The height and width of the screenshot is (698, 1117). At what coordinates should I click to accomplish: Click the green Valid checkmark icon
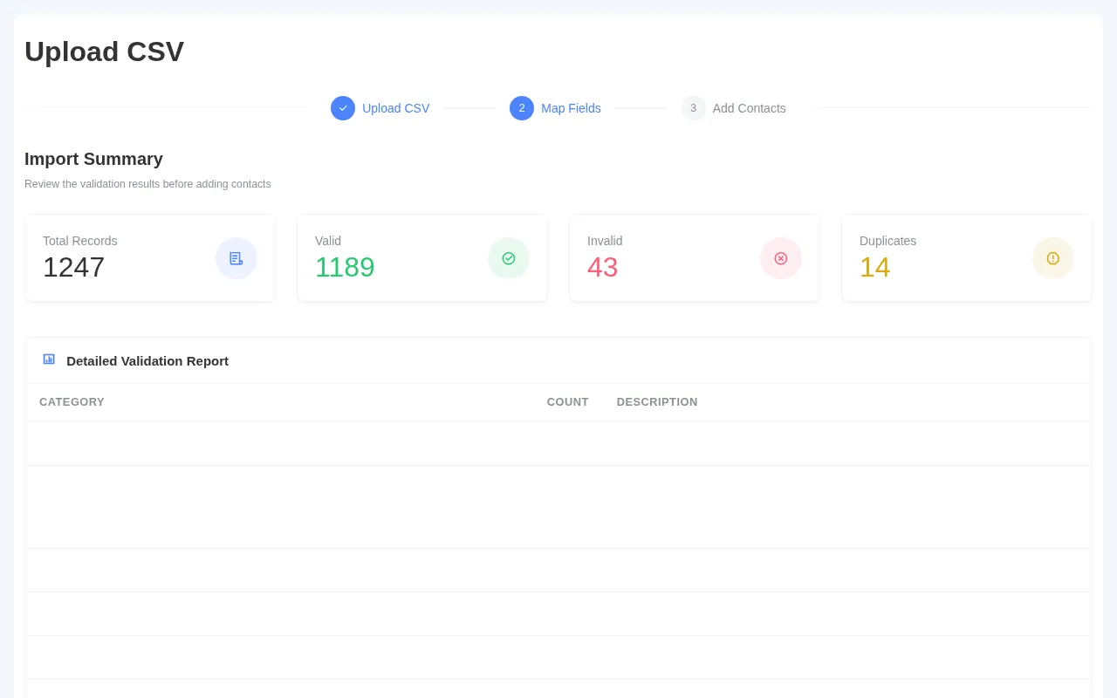point(509,258)
